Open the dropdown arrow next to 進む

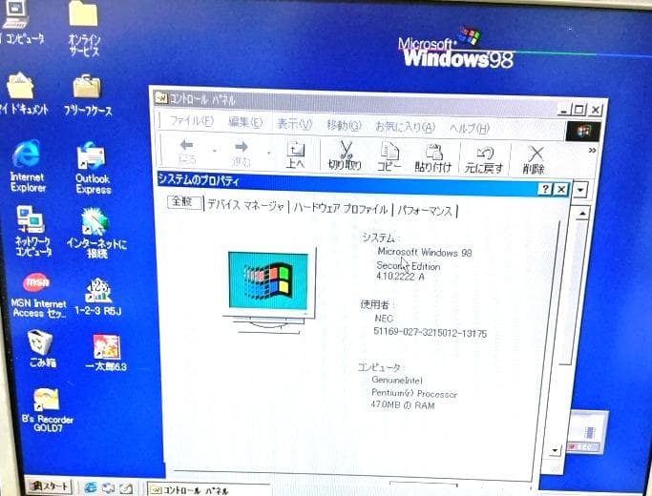[x=269, y=153]
